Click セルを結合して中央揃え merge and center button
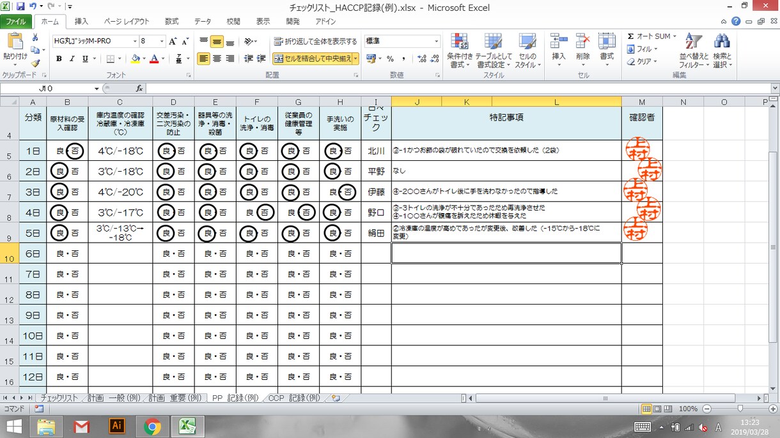The height and width of the screenshot is (438, 780). 313,59
